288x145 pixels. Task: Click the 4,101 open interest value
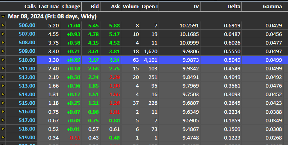click(x=150, y=60)
